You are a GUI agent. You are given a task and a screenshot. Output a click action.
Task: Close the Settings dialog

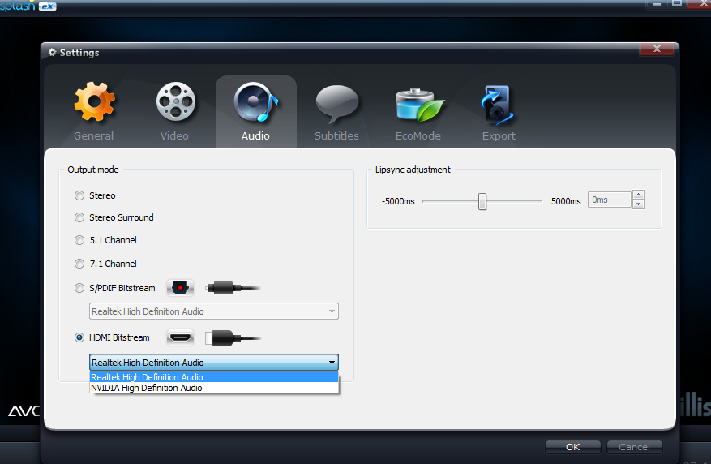(657, 49)
